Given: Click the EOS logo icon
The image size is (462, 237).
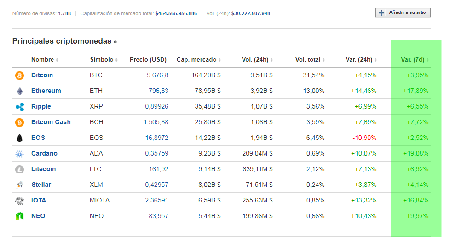Looking at the screenshot, I should coord(19,138).
